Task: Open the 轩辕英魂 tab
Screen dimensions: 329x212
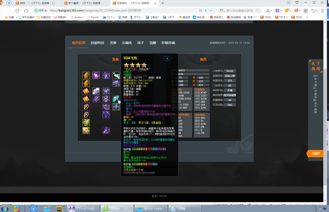Action: (168, 43)
